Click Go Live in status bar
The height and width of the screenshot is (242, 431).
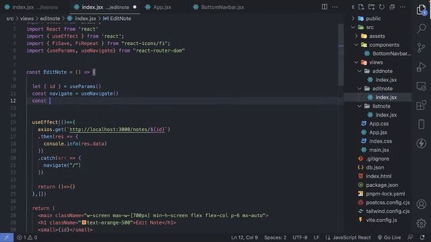tap(389, 237)
